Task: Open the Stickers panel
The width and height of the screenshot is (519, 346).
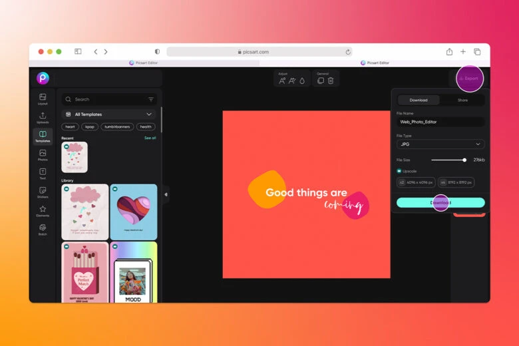Action: pyautogui.click(x=43, y=192)
